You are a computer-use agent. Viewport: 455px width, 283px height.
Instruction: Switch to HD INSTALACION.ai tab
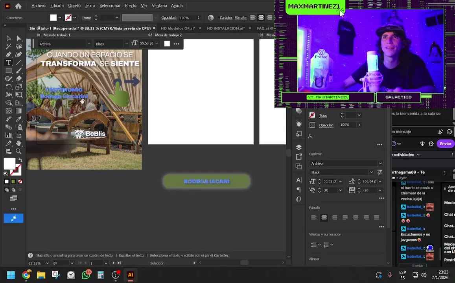(x=226, y=28)
